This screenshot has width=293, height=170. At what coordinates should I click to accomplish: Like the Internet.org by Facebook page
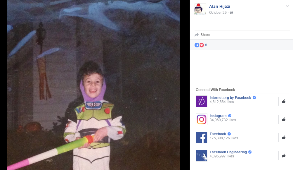(284, 101)
